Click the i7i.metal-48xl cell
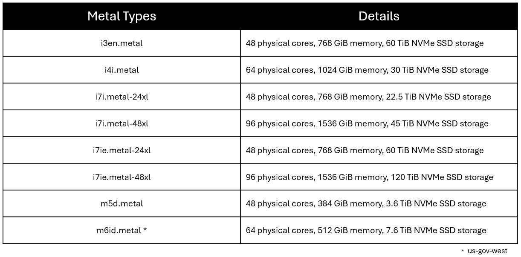 click(122, 123)
